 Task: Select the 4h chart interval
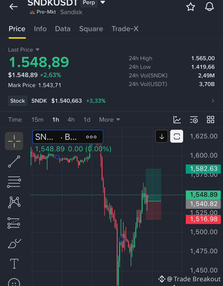click(71, 120)
